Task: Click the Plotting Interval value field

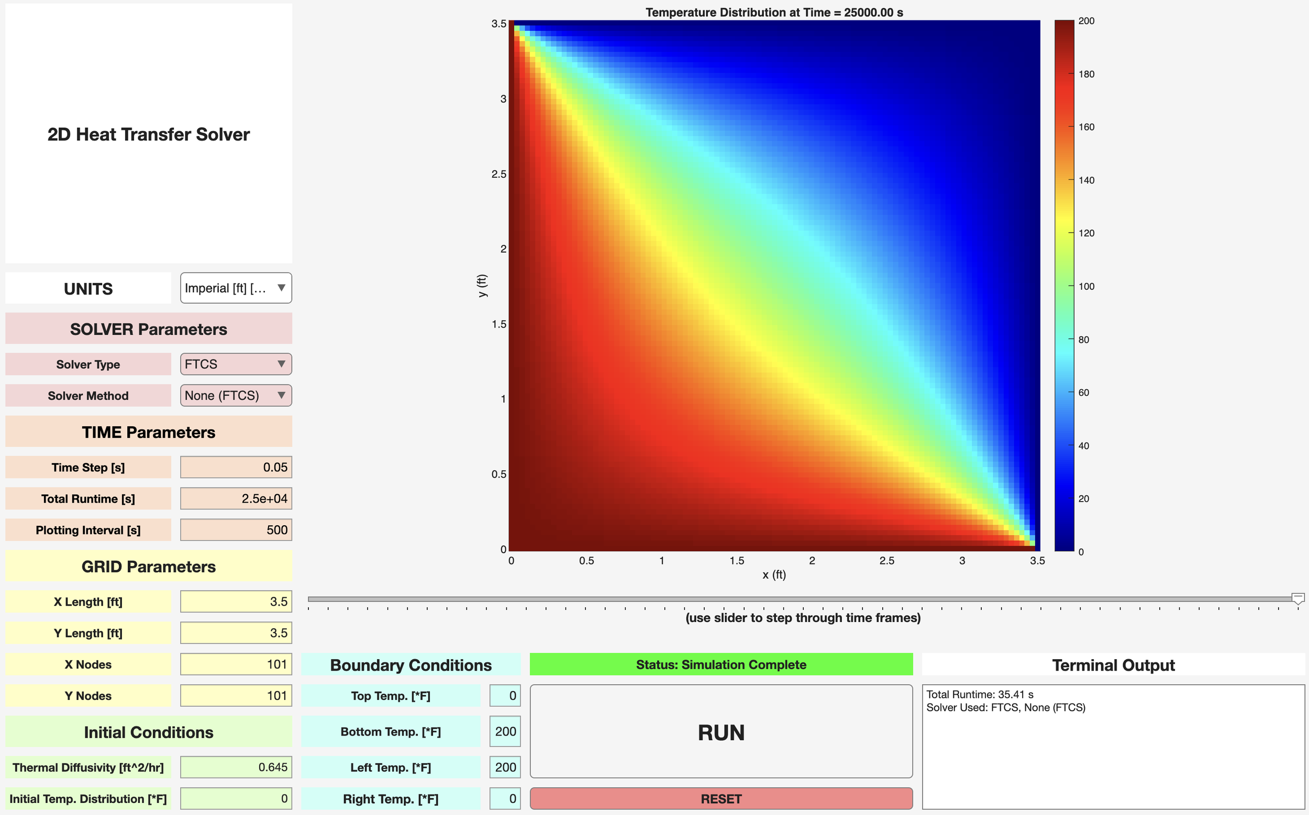Action: pyautogui.click(x=236, y=530)
